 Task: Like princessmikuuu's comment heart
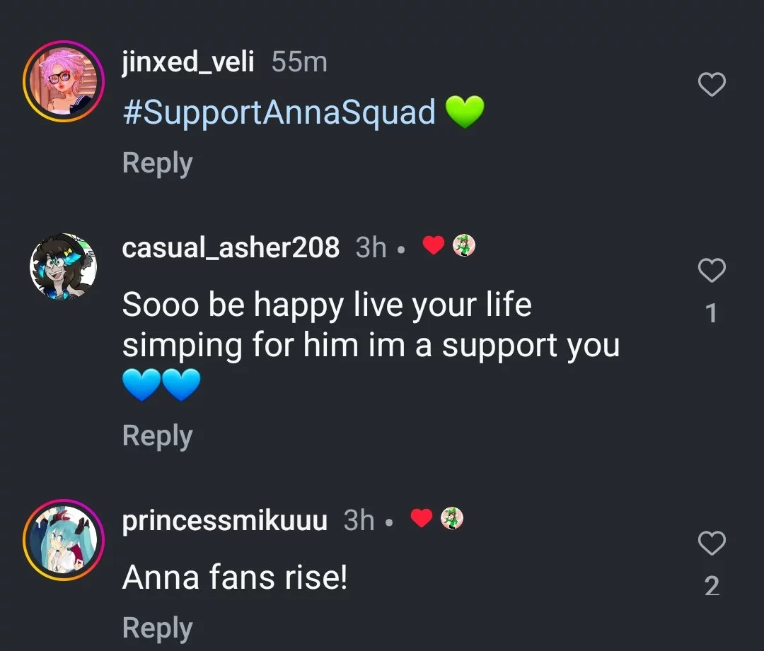pos(712,542)
